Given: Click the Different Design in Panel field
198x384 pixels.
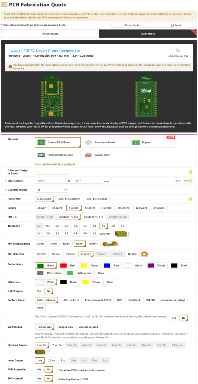Looking at the screenshot, I should click(x=51, y=172).
